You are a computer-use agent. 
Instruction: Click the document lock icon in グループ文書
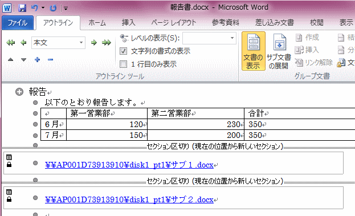(x=341, y=63)
